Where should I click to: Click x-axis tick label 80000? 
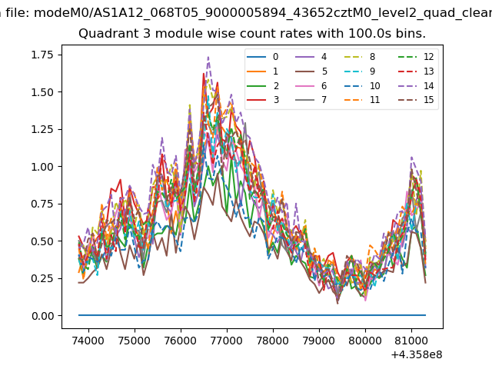pyautogui.click(x=365, y=341)
